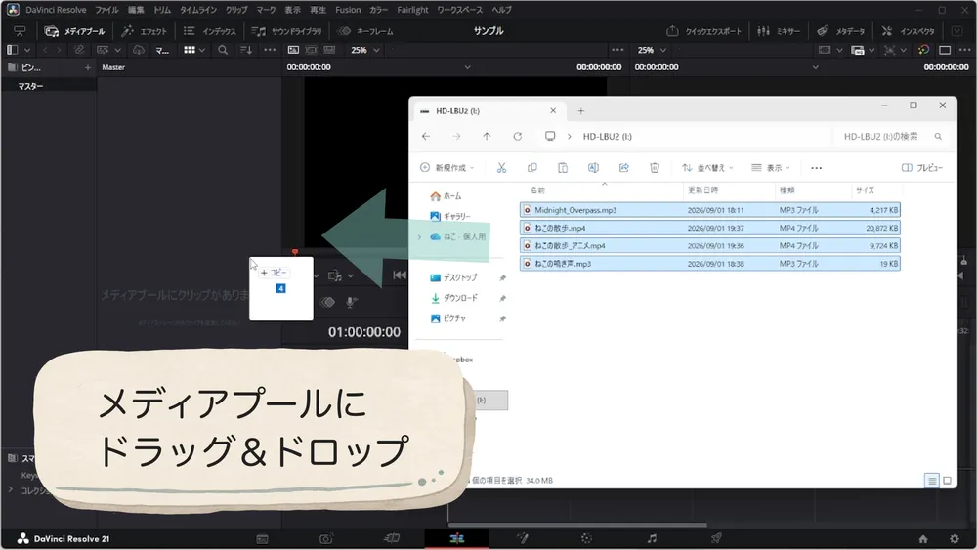This screenshot has width=977, height=550.
Task: Click the Explorer back arrow
Action: pos(426,136)
